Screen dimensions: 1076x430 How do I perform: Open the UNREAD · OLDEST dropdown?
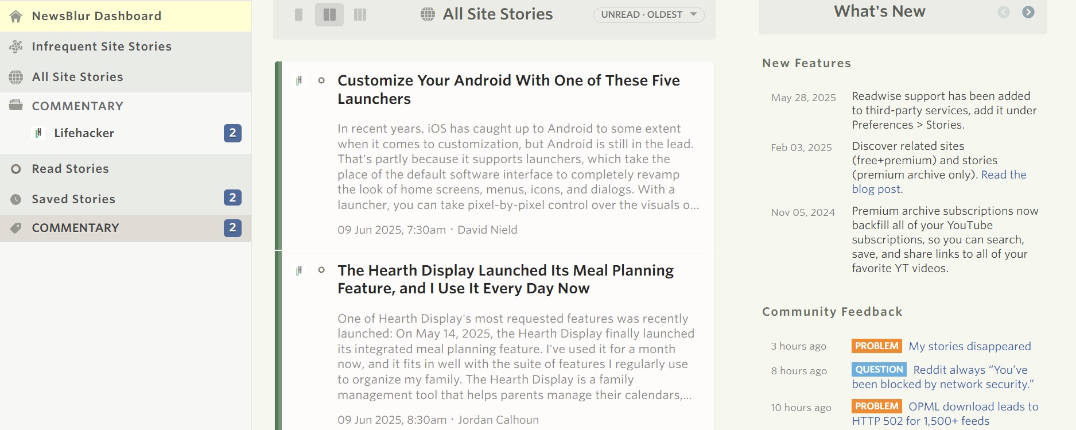click(648, 14)
